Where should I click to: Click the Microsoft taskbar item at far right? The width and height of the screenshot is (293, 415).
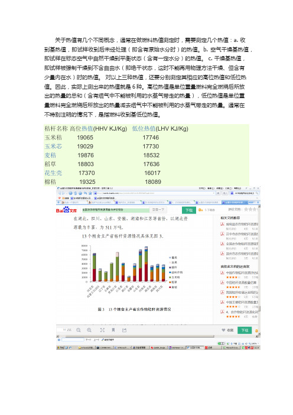[x=231, y=348]
